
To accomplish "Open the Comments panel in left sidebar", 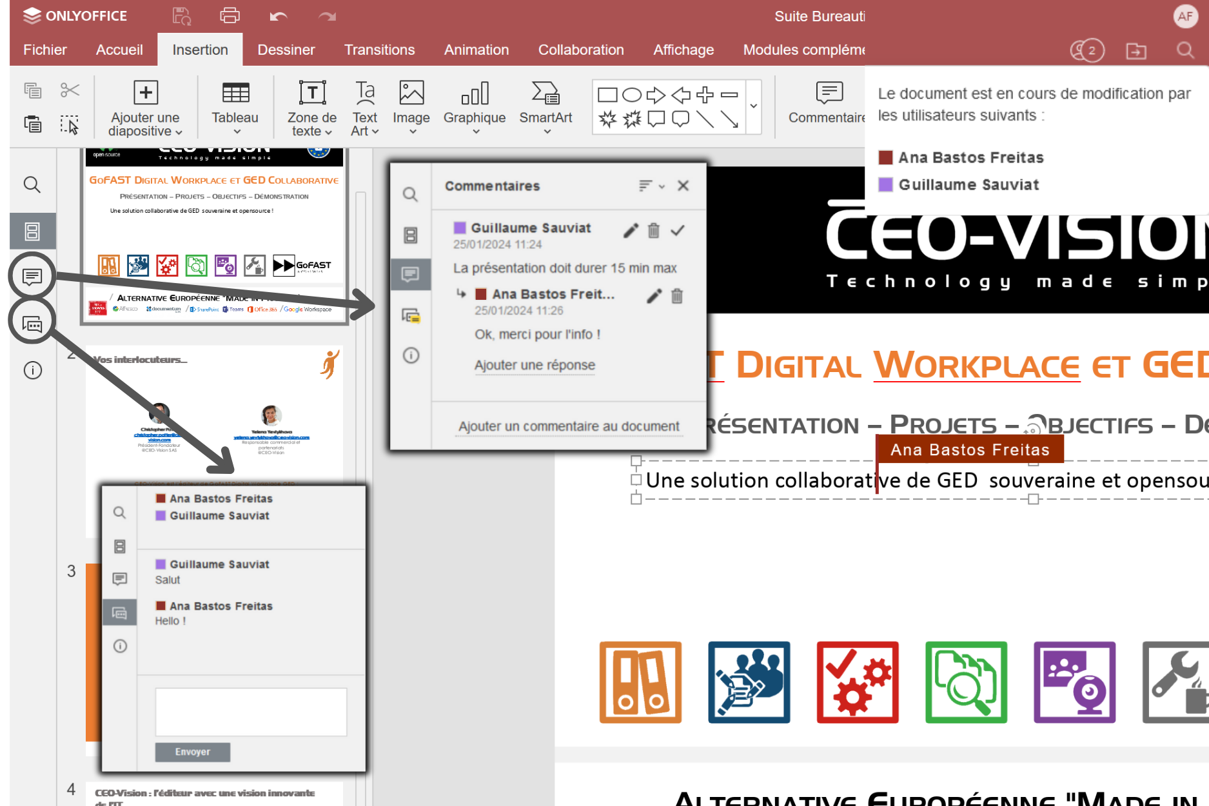I will (x=32, y=277).
